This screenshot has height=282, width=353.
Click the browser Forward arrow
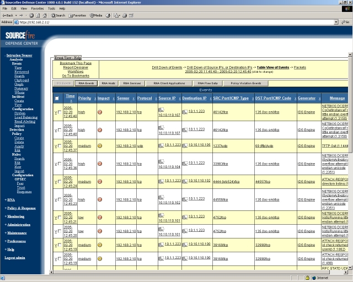tap(21, 15)
